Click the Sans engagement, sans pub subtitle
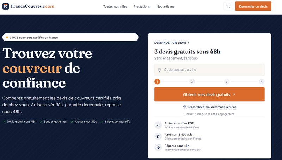The height and width of the screenshot is (160, 282). pos(176,58)
